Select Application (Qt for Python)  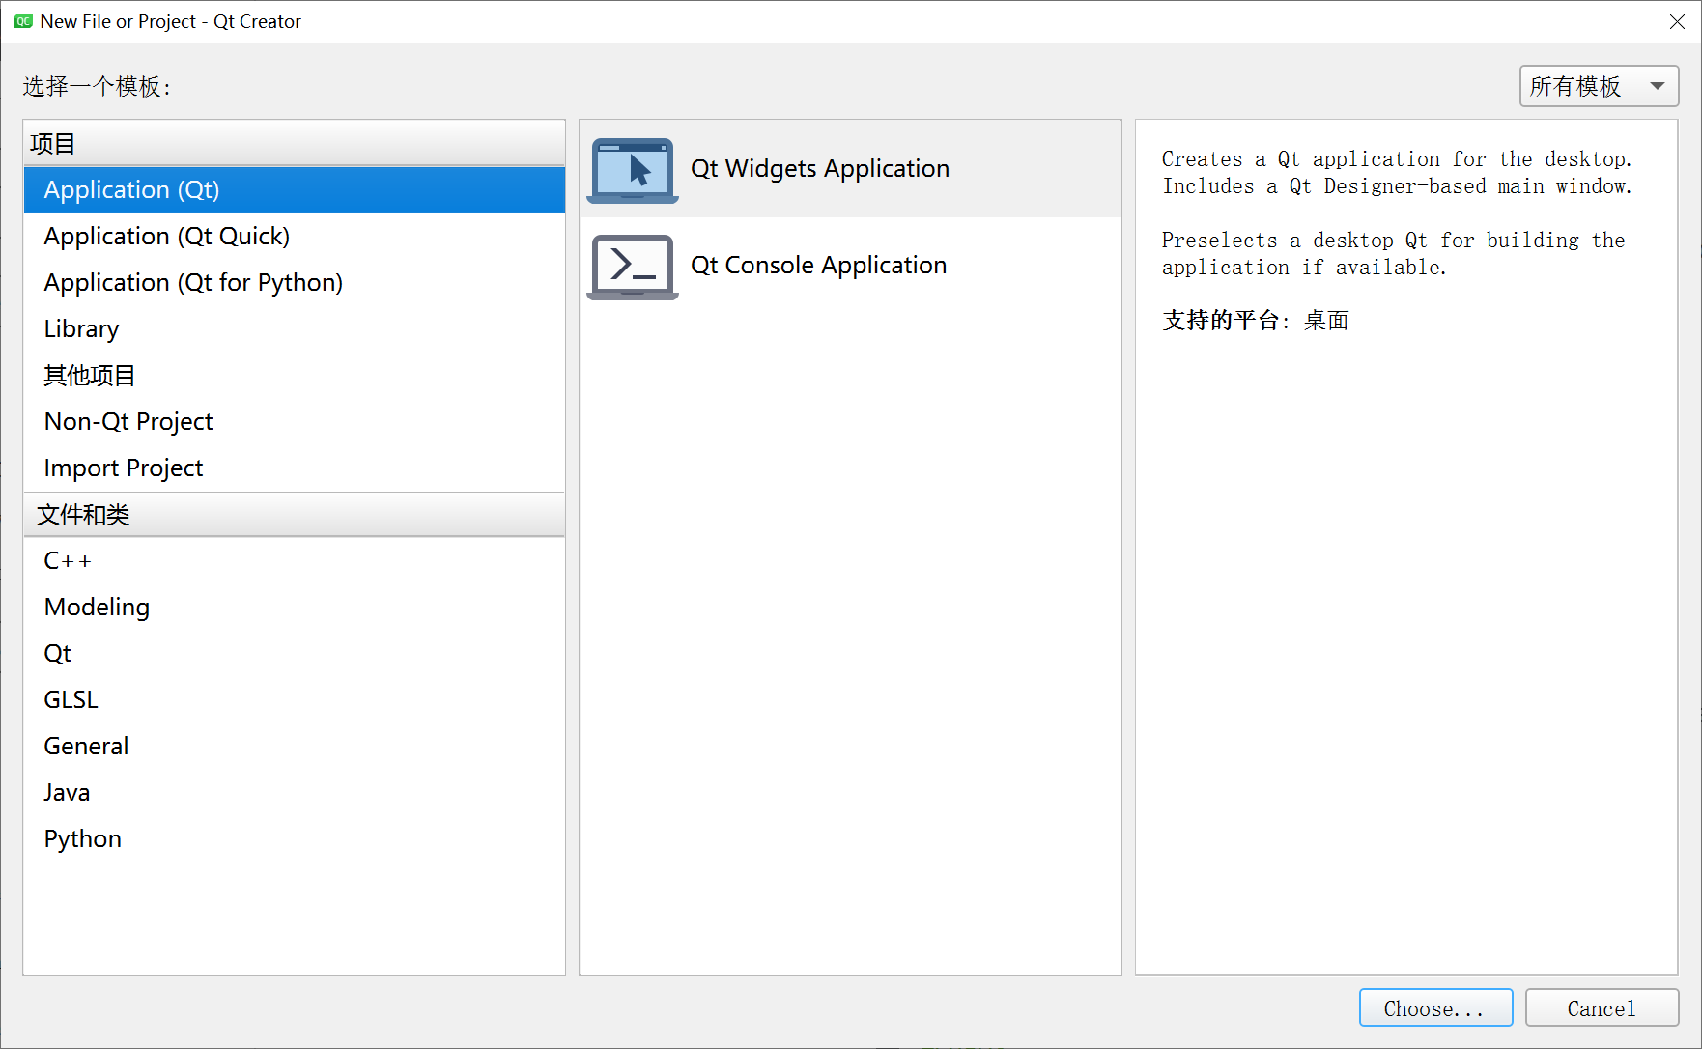point(193,282)
